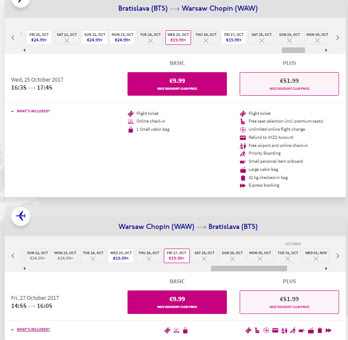Click the unlimited online flight change icon

243,129
